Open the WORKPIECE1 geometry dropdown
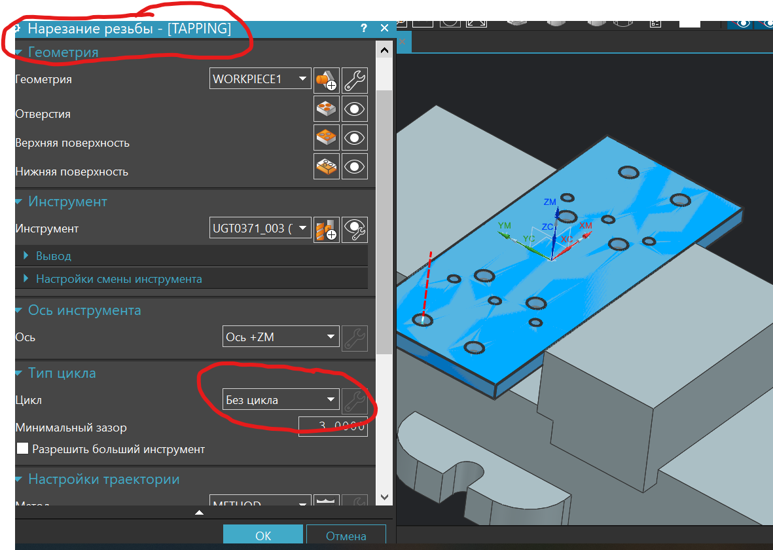Screen dimensions: 773x550 261,79
